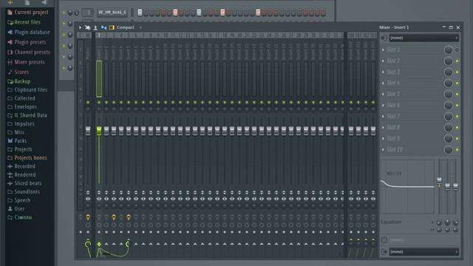
Task: Expand the Envelopes folder
Action: click(22, 106)
